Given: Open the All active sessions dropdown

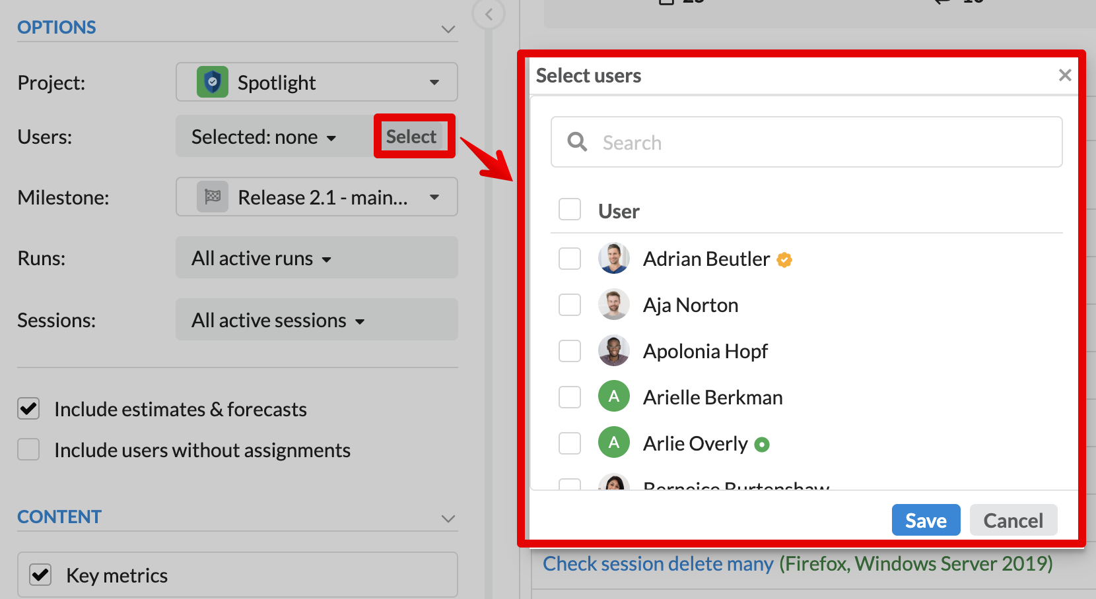Looking at the screenshot, I should [x=317, y=319].
